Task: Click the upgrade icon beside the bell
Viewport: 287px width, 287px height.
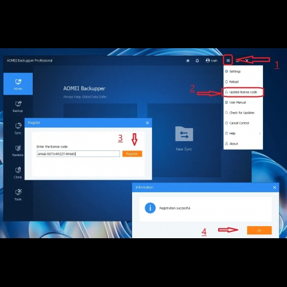Action: click(188, 61)
